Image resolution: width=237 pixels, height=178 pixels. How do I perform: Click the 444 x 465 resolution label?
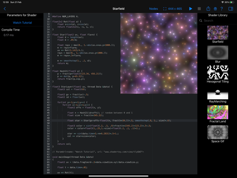click(x=175, y=9)
